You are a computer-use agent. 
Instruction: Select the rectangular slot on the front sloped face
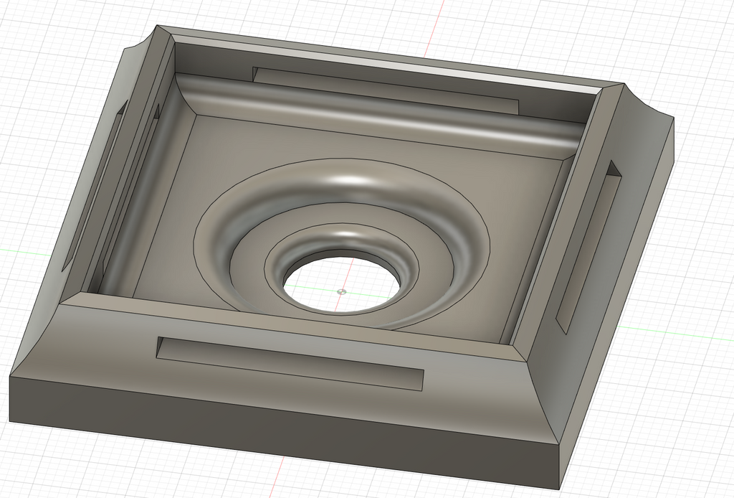click(290, 362)
